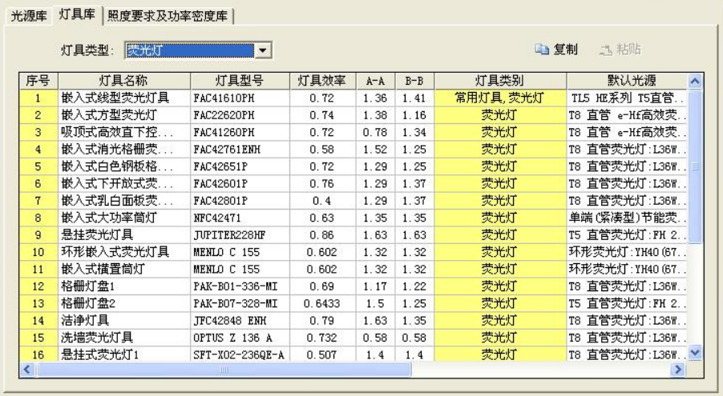Click the 复制 copy button
Image resolution: width=723 pixels, height=396 pixels.
point(556,50)
